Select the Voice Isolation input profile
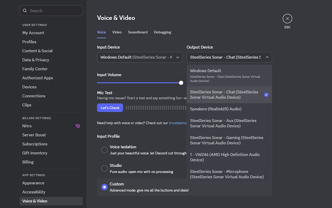Image resolution: width=332 pixels, height=208 pixels. [x=104, y=150]
